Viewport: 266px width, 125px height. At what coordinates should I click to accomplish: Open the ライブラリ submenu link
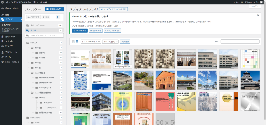[x=6, y=25]
